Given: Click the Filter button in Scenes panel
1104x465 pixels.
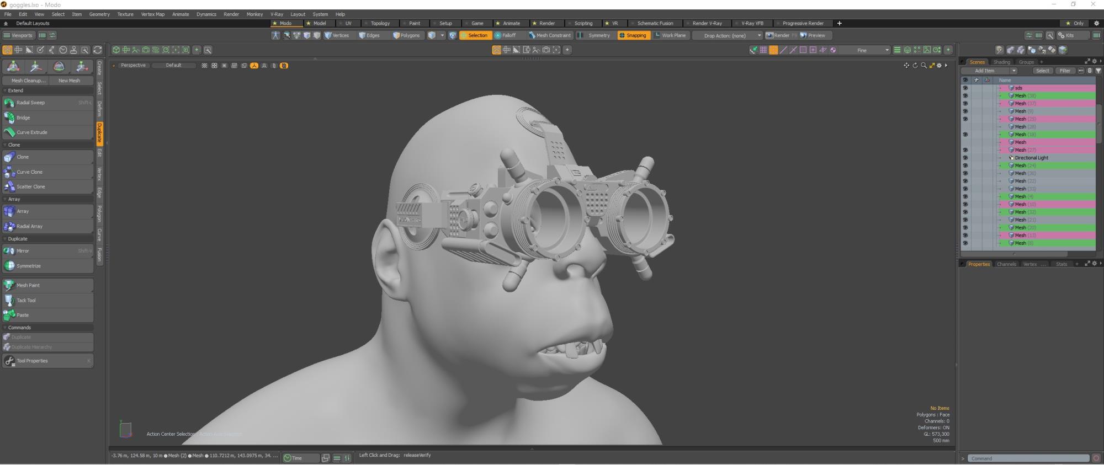Looking at the screenshot, I should coord(1065,71).
